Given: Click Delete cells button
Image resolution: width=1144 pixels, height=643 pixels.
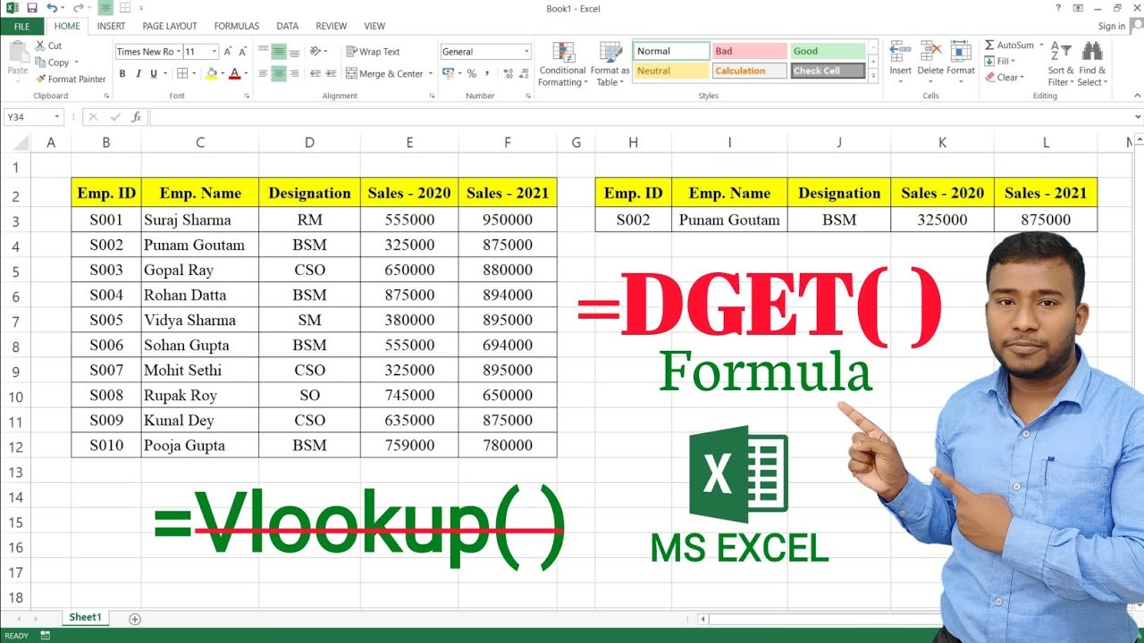Looking at the screenshot, I should [930, 63].
